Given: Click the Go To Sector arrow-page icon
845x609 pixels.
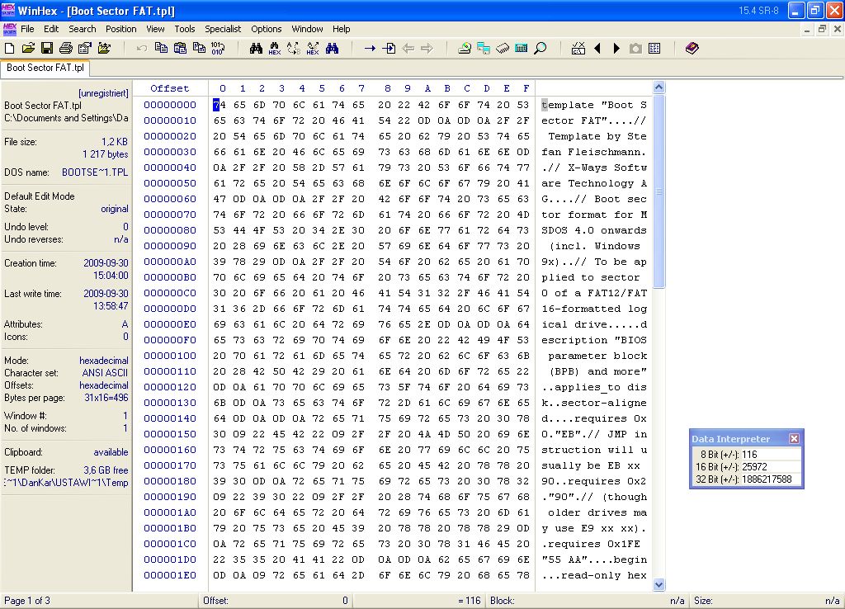Looking at the screenshot, I should point(389,49).
